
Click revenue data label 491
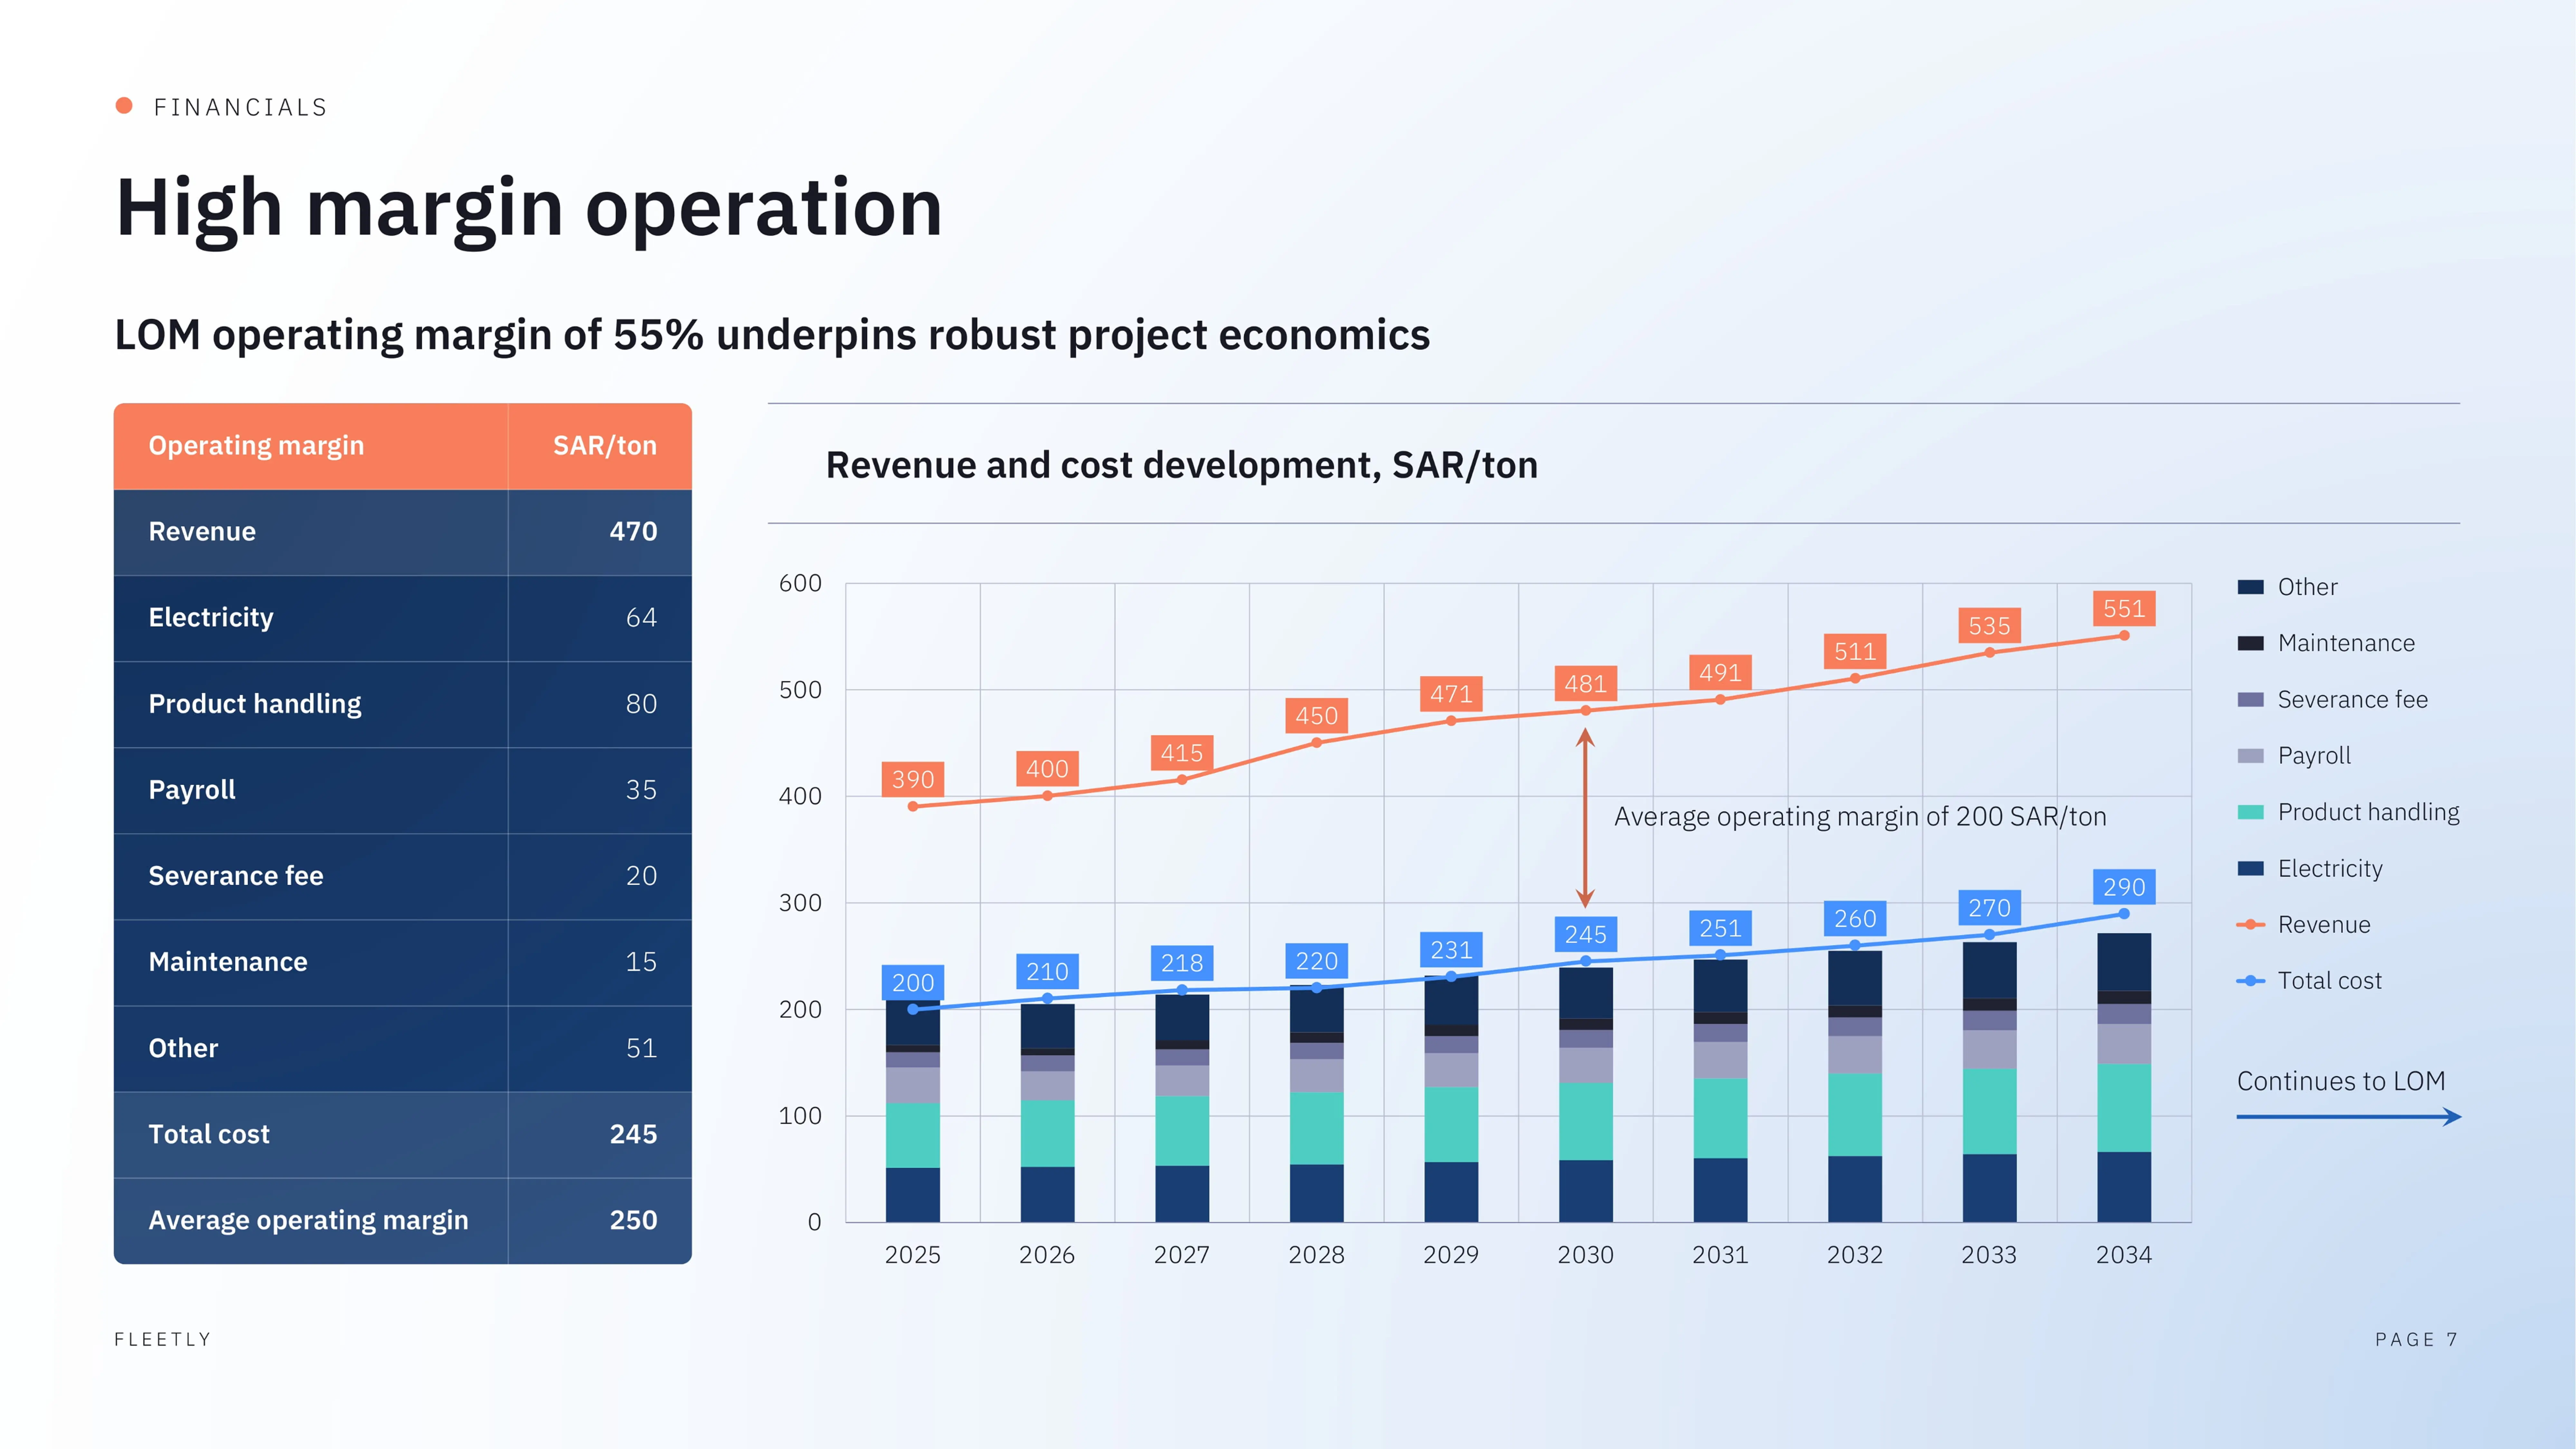[1720, 673]
